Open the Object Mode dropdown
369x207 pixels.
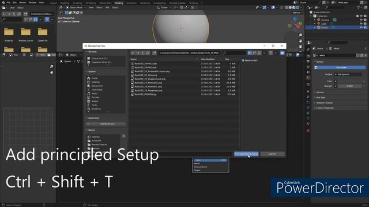click(76, 7)
